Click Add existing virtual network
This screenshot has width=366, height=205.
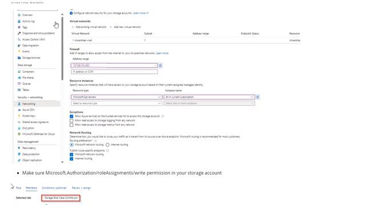(x=89, y=27)
